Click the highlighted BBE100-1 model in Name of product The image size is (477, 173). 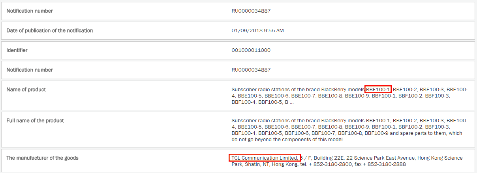(378, 89)
